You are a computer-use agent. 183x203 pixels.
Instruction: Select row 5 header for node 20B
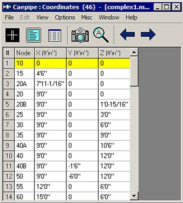(x=9, y=104)
